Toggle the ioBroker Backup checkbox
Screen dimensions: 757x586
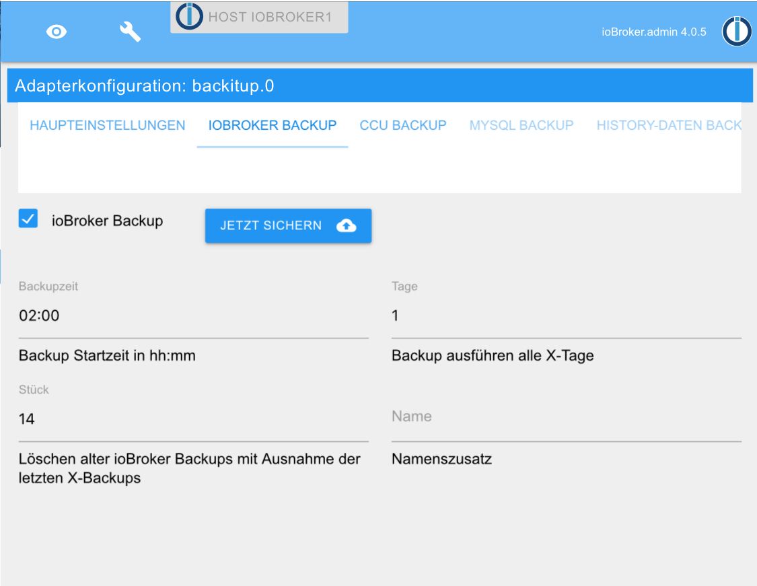pos(28,219)
